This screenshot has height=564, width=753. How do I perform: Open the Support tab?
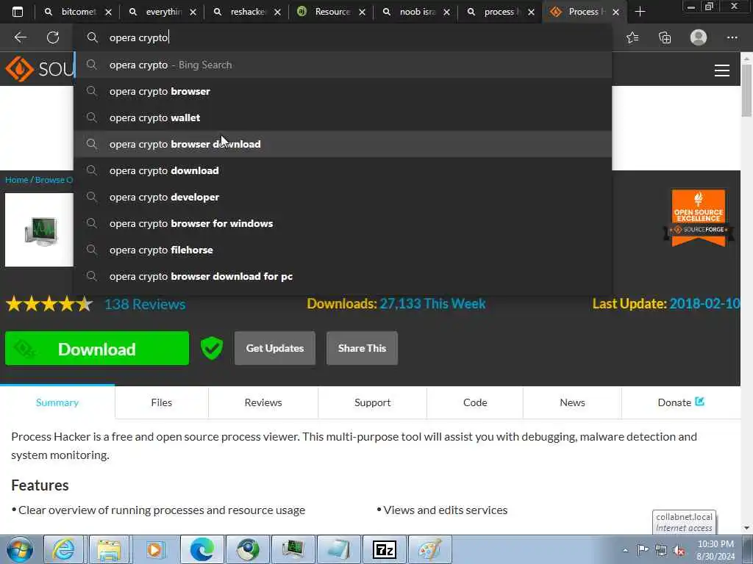[x=372, y=402]
